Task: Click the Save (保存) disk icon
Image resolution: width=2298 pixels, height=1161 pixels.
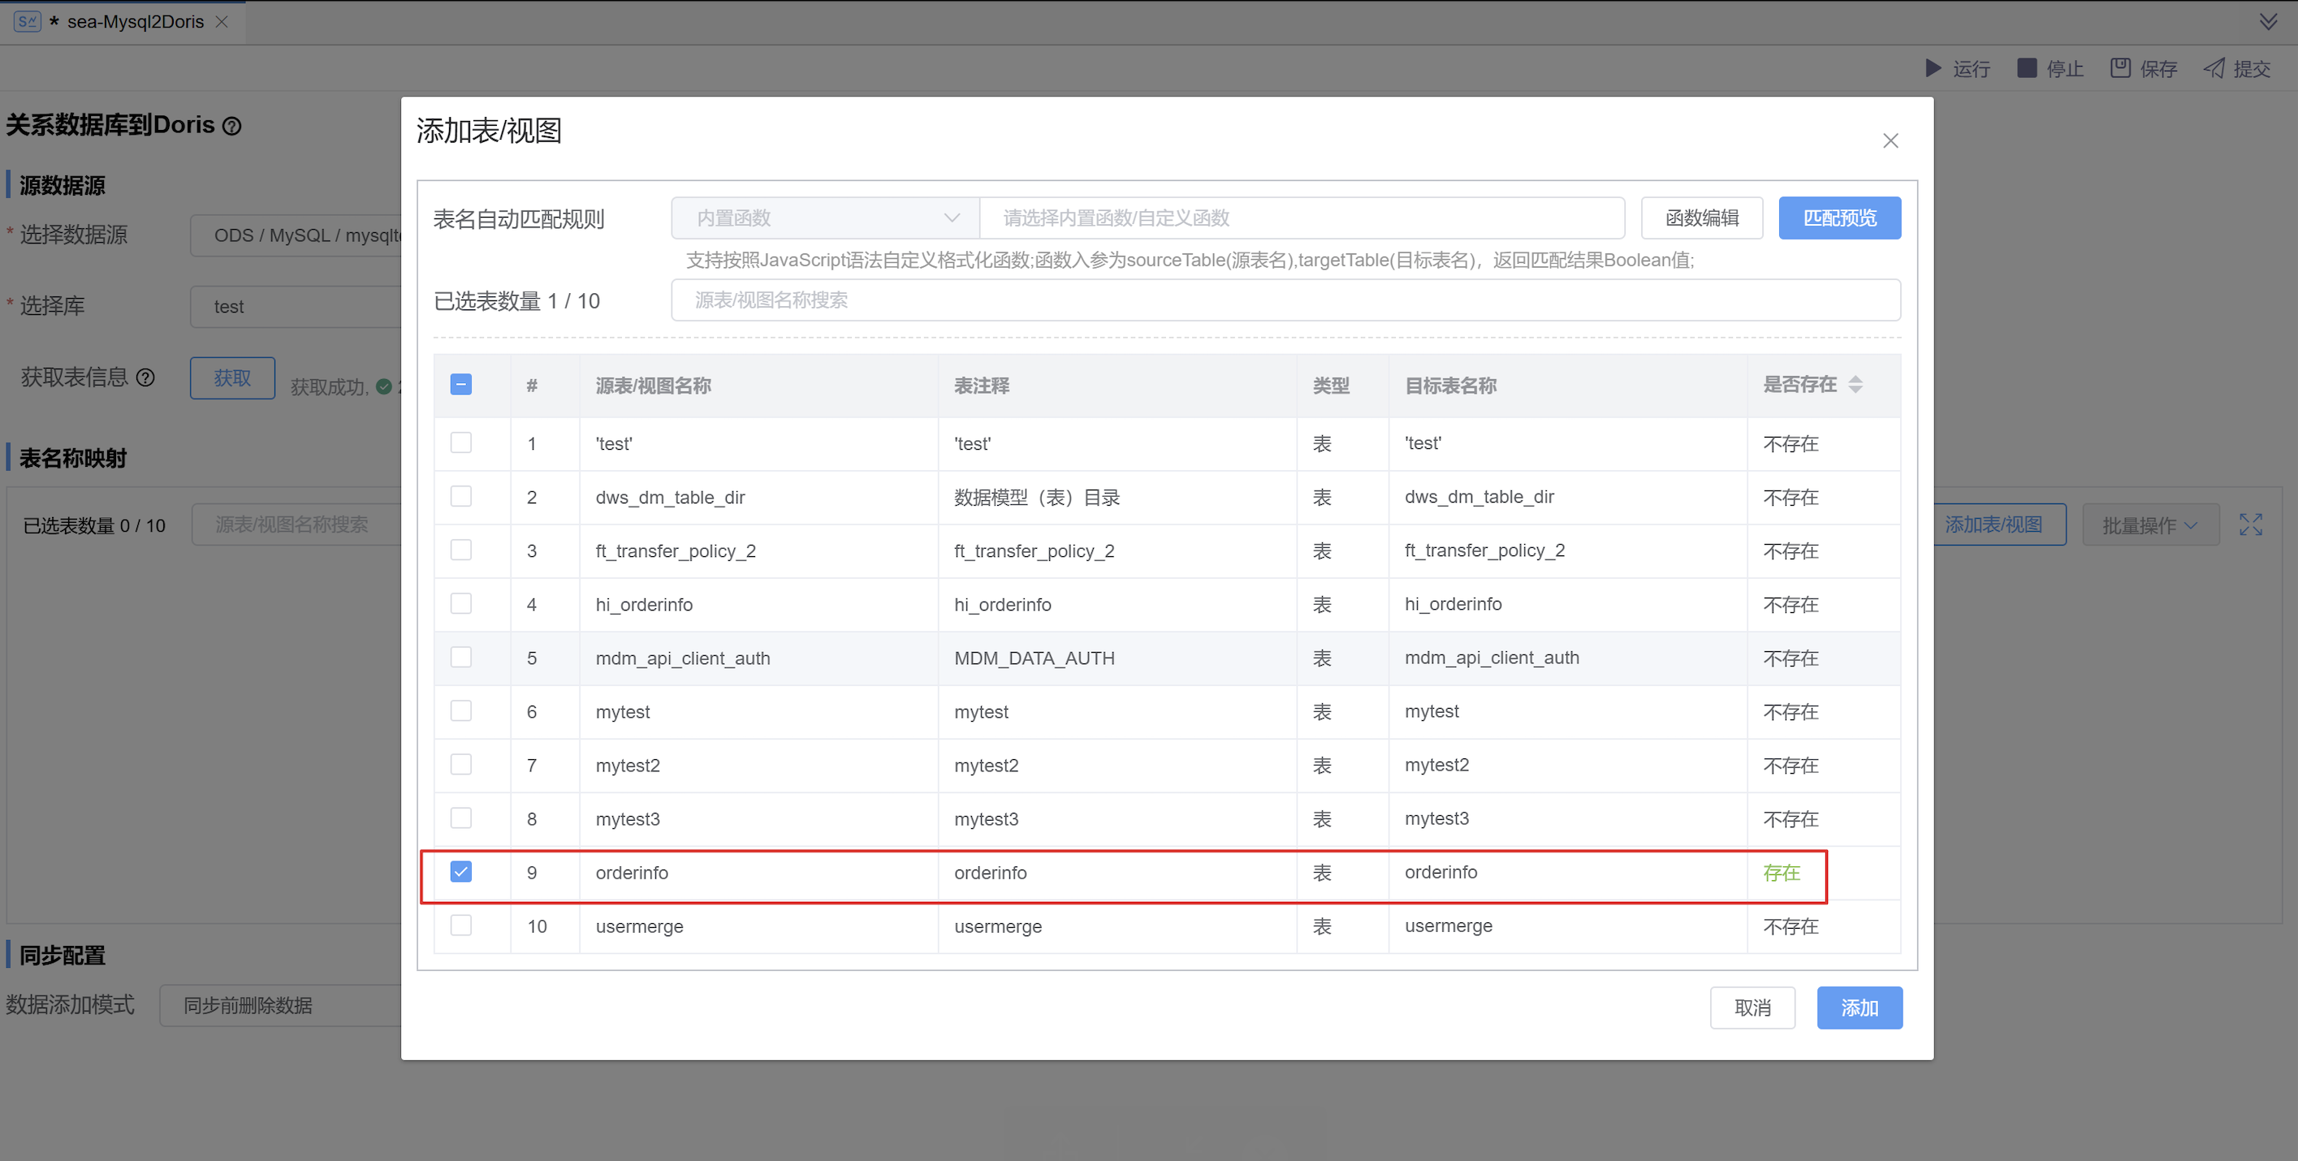Action: [x=2119, y=69]
